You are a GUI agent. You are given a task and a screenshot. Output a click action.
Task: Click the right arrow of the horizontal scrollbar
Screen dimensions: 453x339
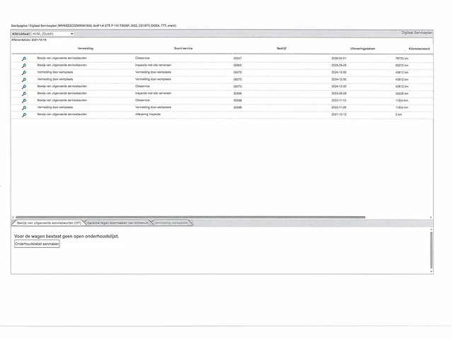point(431,217)
